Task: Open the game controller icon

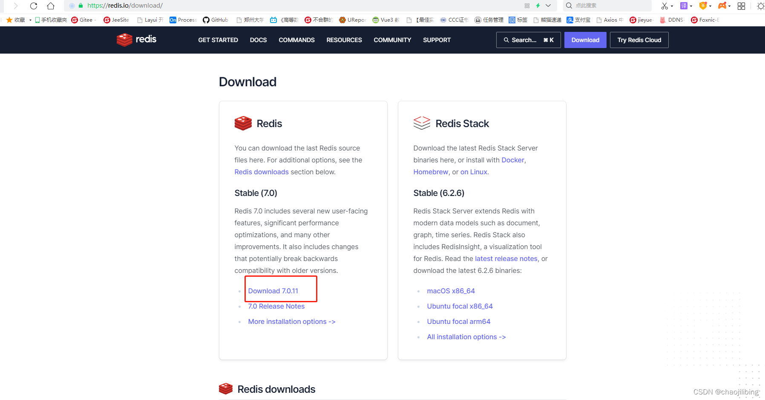Action: point(722,6)
